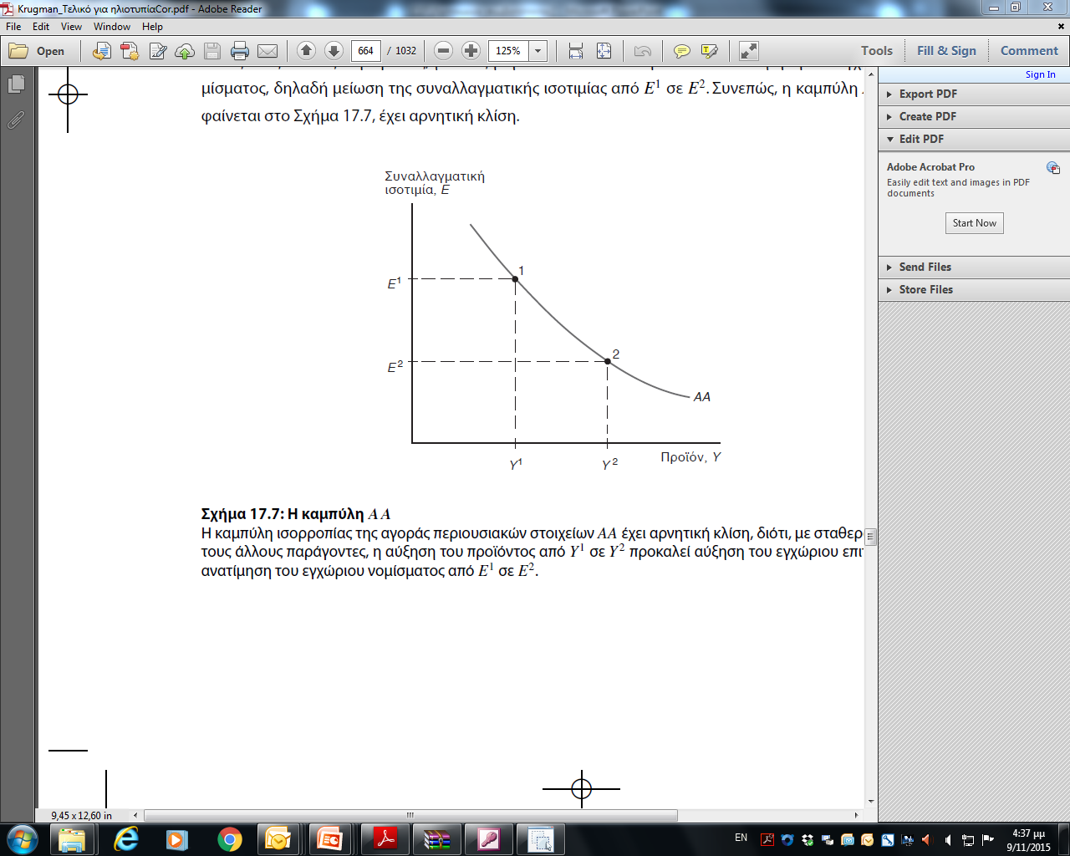Zoom in with the plus button
The image size is (1070, 856).
471,51
